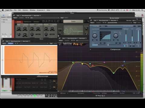The height and width of the screenshot is (108, 145).
Task: Select the green notch EQ node at the dip
Action: point(114,73)
